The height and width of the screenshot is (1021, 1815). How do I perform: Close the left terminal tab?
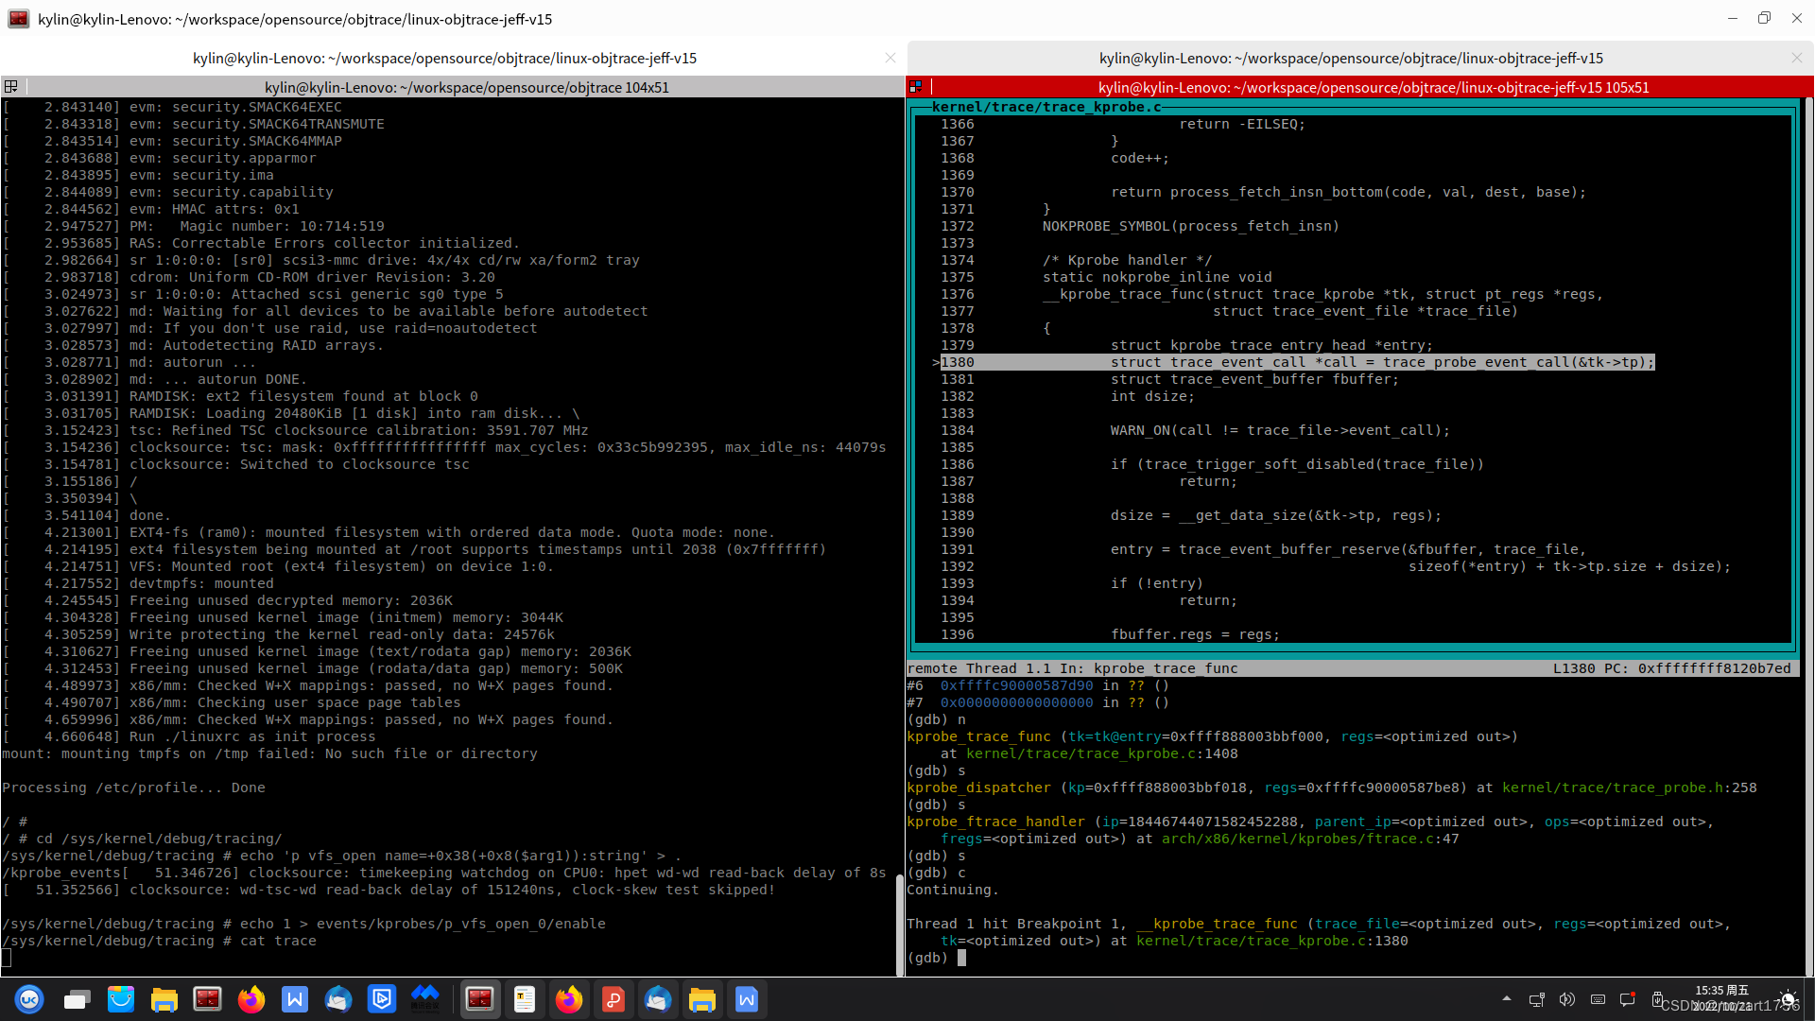pos(890,58)
